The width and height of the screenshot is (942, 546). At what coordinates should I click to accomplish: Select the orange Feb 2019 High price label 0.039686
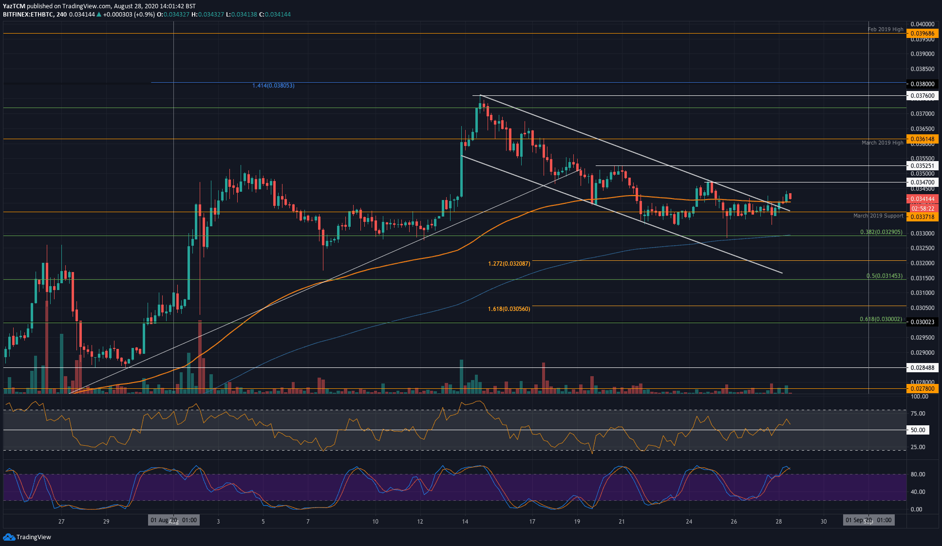coord(923,32)
